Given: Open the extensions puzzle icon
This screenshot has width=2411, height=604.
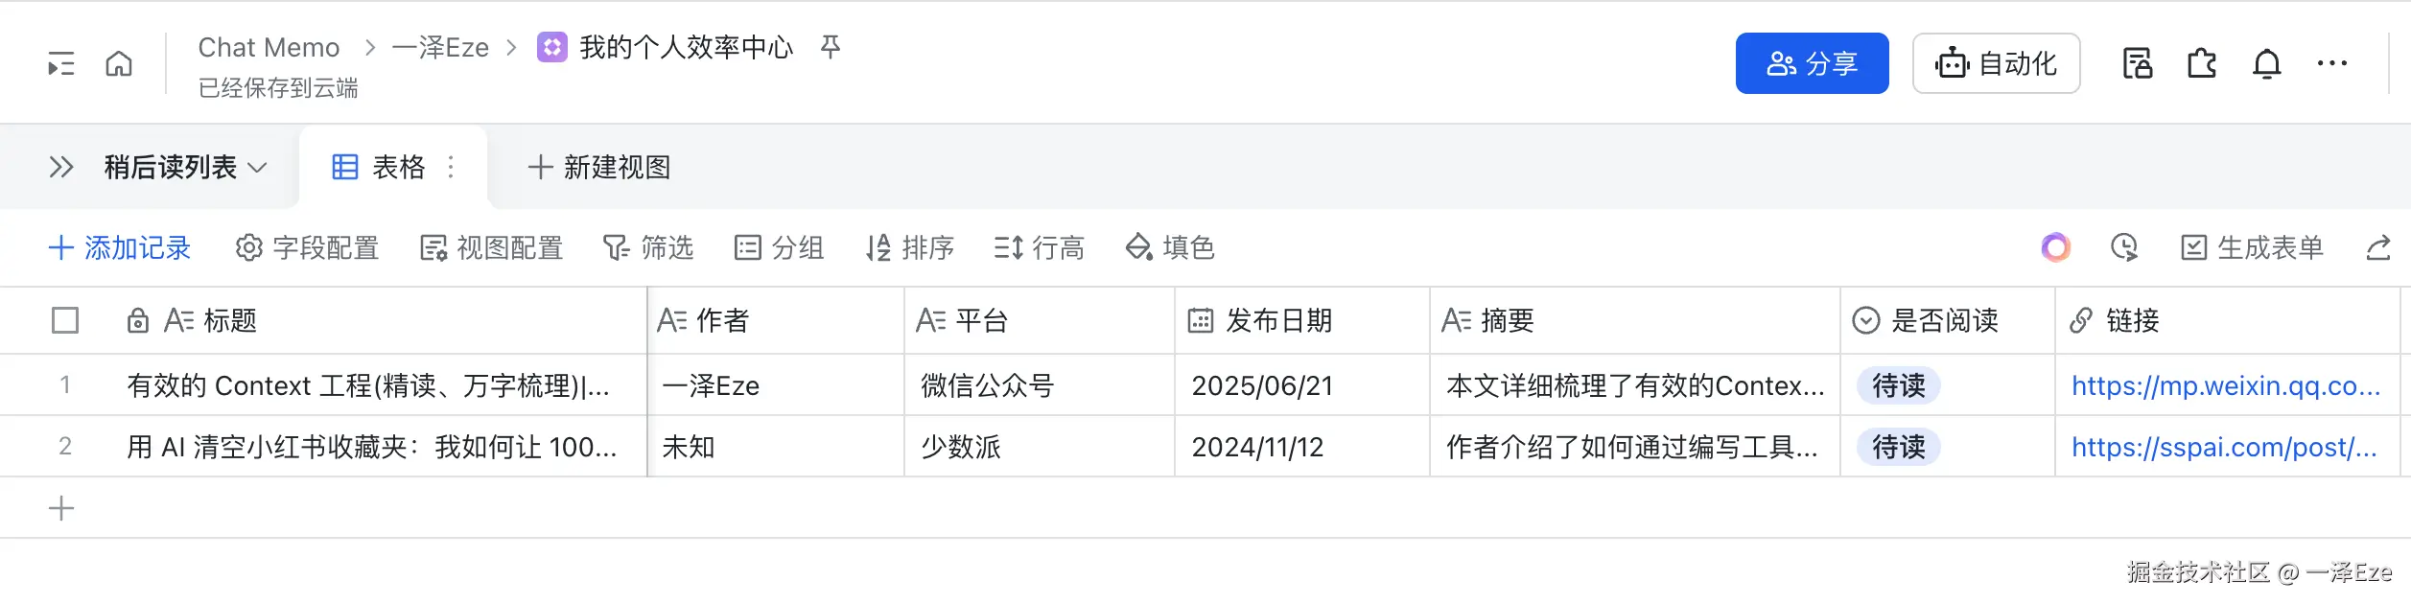Looking at the screenshot, I should pyautogui.click(x=2202, y=64).
